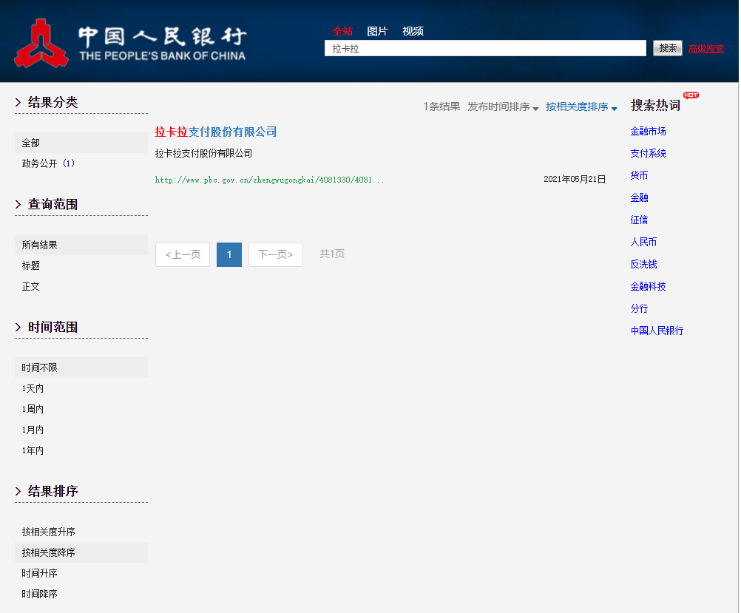The width and height of the screenshot is (741, 613).
Task: Select 全部 in result categories
Action: click(x=81, y=143)
